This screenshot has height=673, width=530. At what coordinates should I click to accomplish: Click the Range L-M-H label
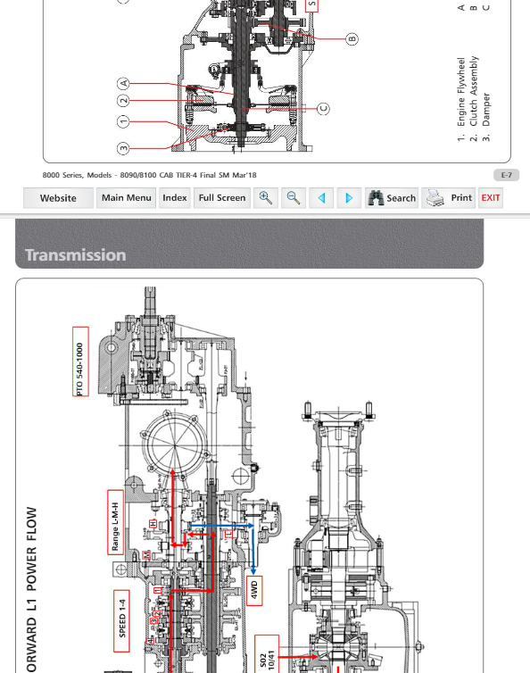point(115,522)
